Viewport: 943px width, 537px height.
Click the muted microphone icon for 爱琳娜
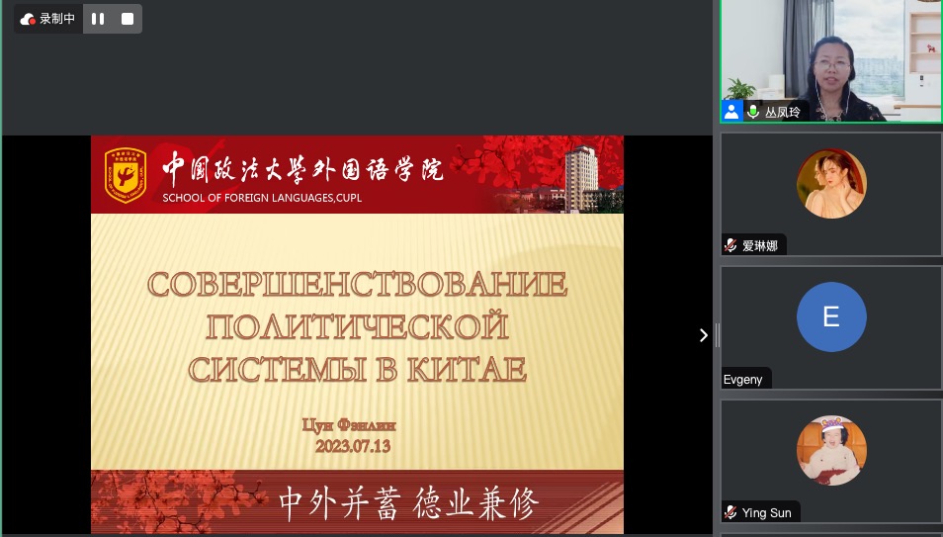pyautogui.click(x=730, y=245)
